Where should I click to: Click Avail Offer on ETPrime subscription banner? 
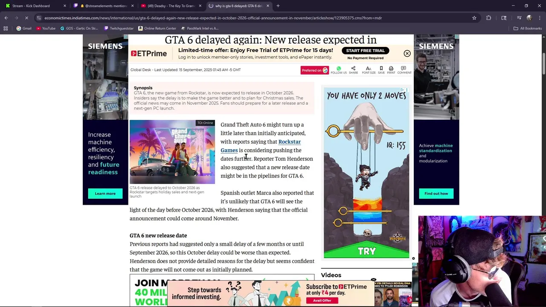click(322, 300)
